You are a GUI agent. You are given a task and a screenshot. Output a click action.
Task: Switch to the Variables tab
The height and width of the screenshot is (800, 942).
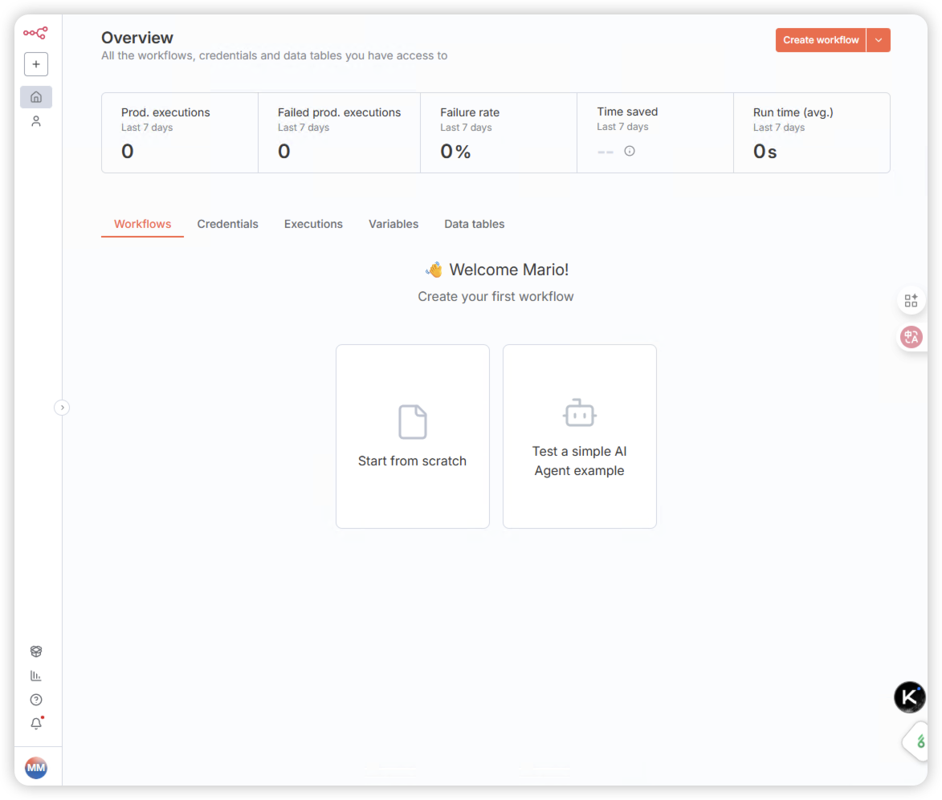click(x=394, y=224)
